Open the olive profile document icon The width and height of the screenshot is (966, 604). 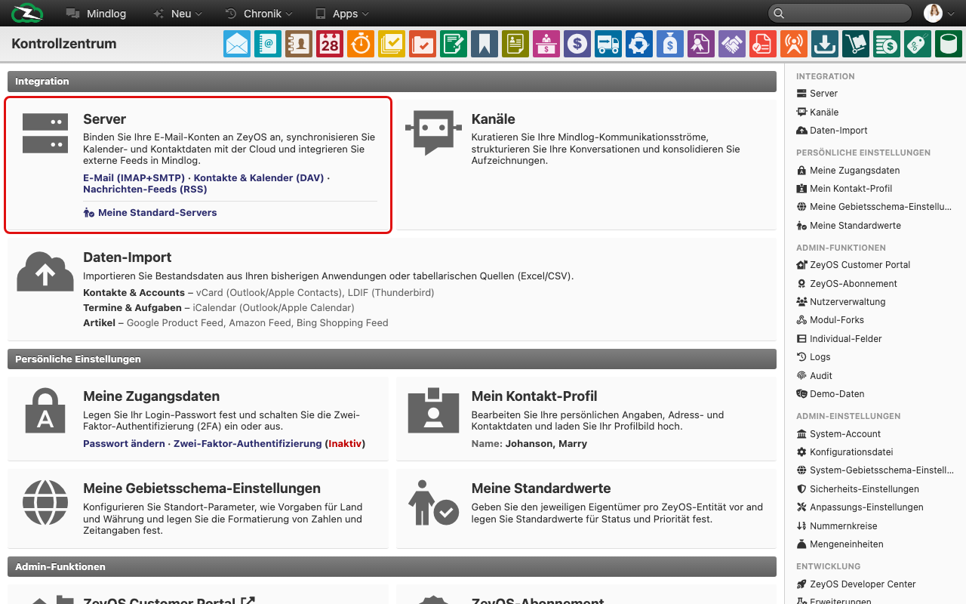(515, 44)
